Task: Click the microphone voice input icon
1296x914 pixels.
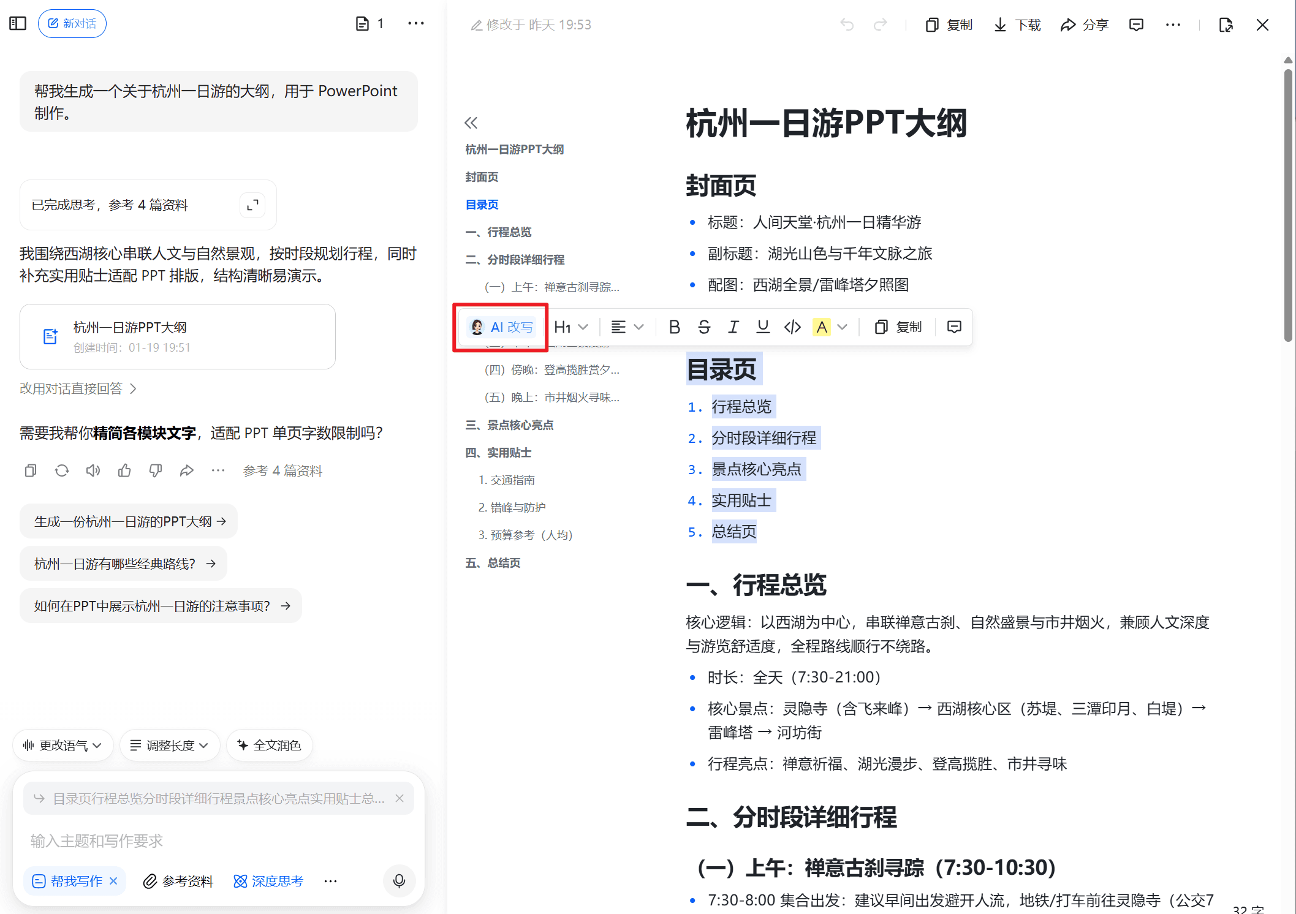Action: click(x=399, y=880)
